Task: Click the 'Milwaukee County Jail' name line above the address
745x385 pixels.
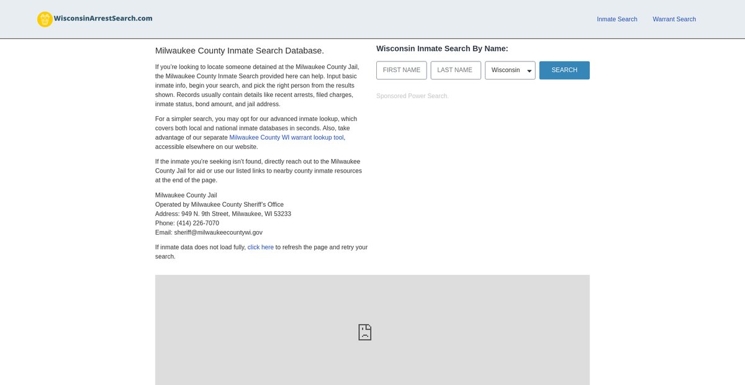Action: [186, 195]
